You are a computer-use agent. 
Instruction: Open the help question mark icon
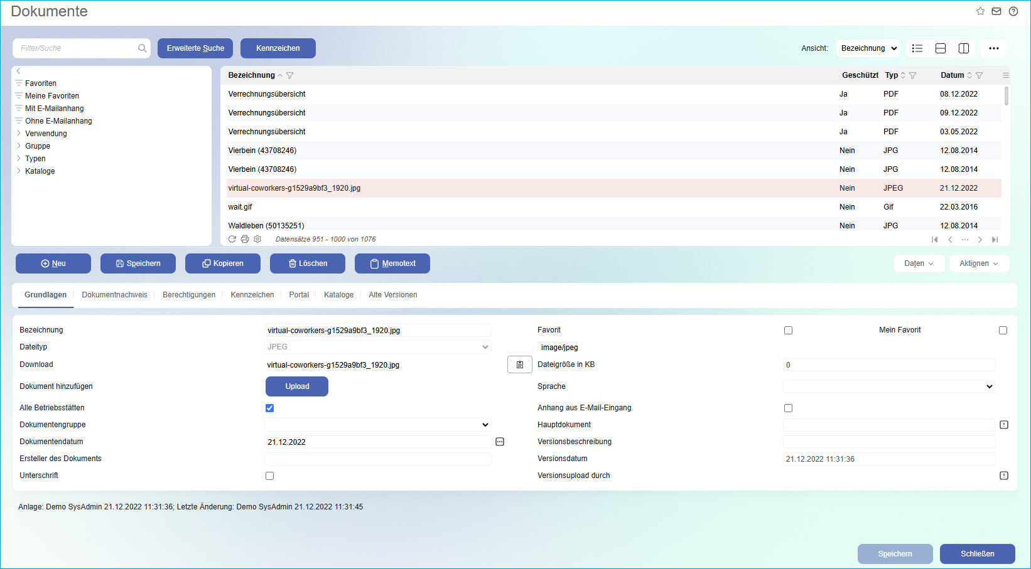pyautogui.click(x=1013, y=11)
